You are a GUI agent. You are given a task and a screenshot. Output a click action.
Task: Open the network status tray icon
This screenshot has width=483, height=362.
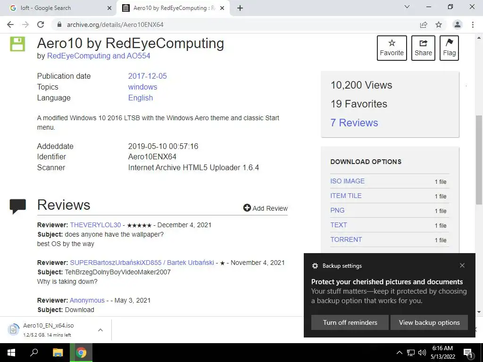(411, 353)
